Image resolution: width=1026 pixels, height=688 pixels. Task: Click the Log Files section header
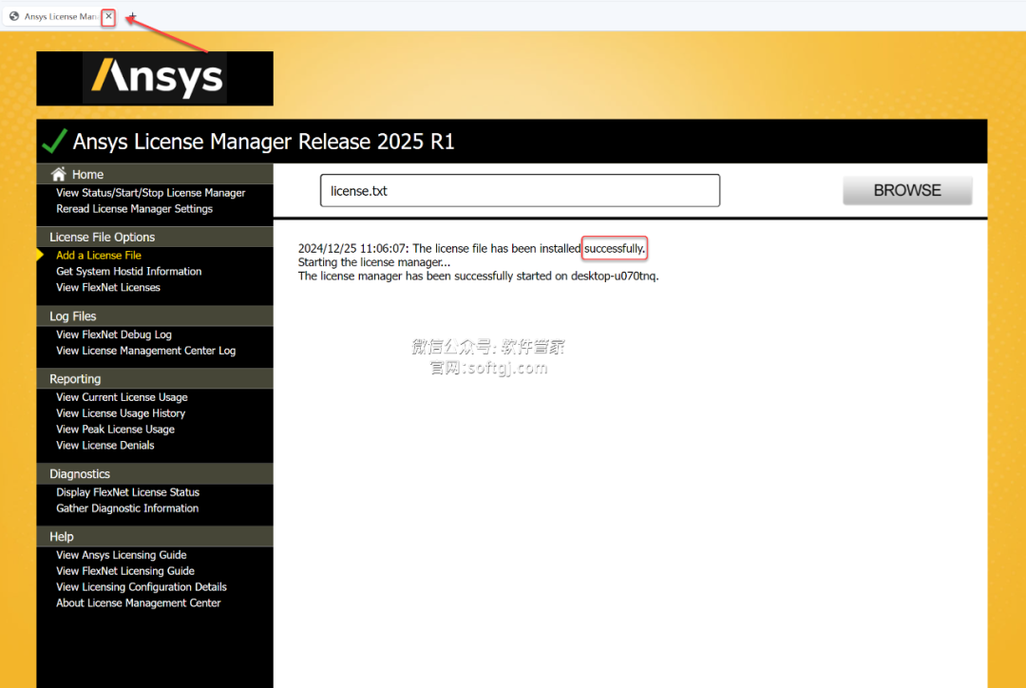tap(155, 316)
